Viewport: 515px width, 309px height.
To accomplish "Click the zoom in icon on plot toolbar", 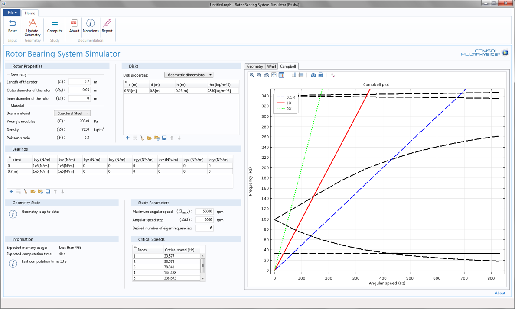I will point(252,75).
